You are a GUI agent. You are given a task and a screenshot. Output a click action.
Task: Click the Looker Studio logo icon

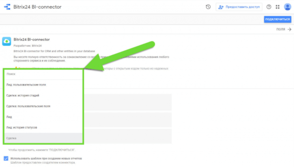coord(7,7)
